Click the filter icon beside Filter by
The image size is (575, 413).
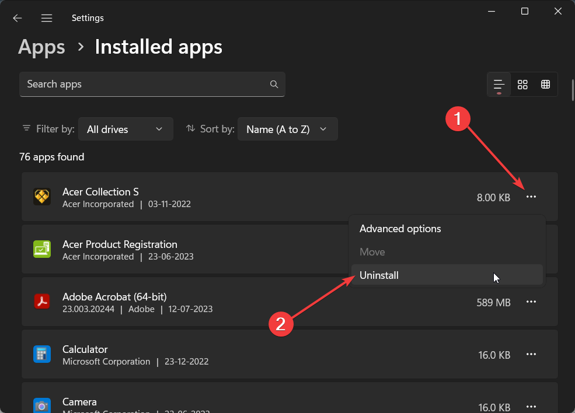tap(26, 128)
